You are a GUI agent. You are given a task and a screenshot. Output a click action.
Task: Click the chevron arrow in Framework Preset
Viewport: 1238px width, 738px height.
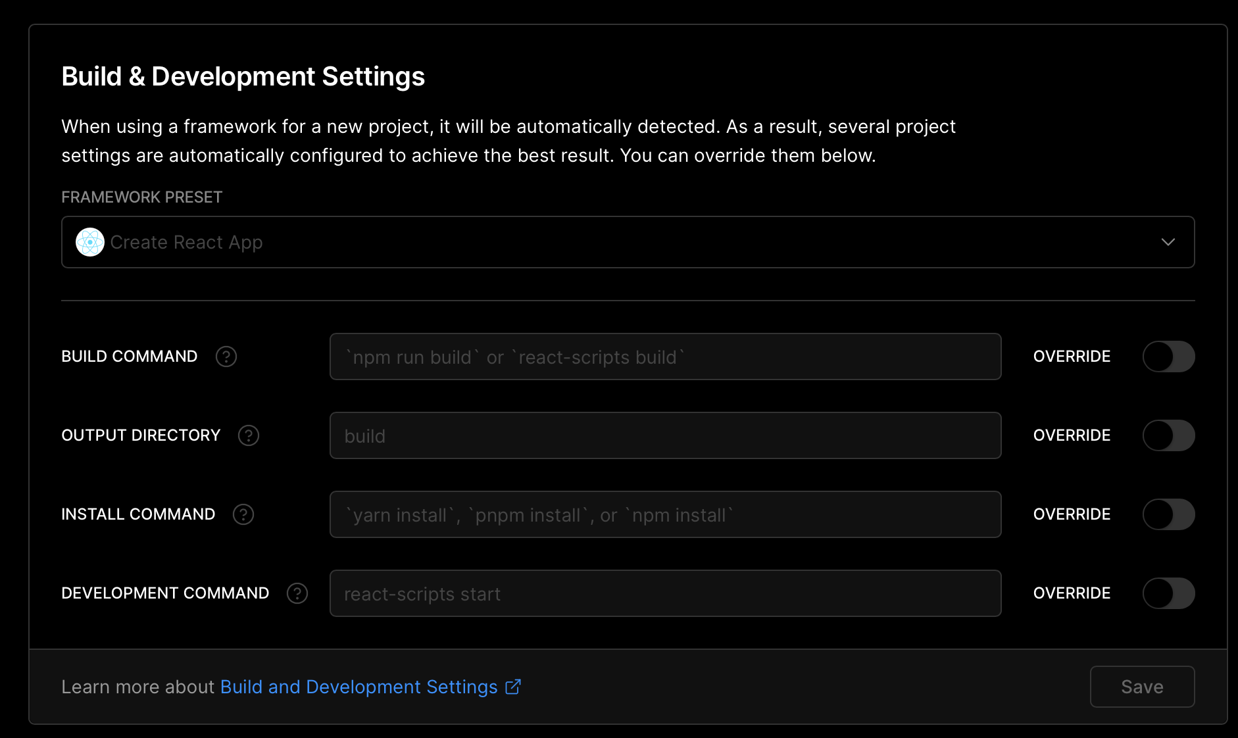point(1168,242)
